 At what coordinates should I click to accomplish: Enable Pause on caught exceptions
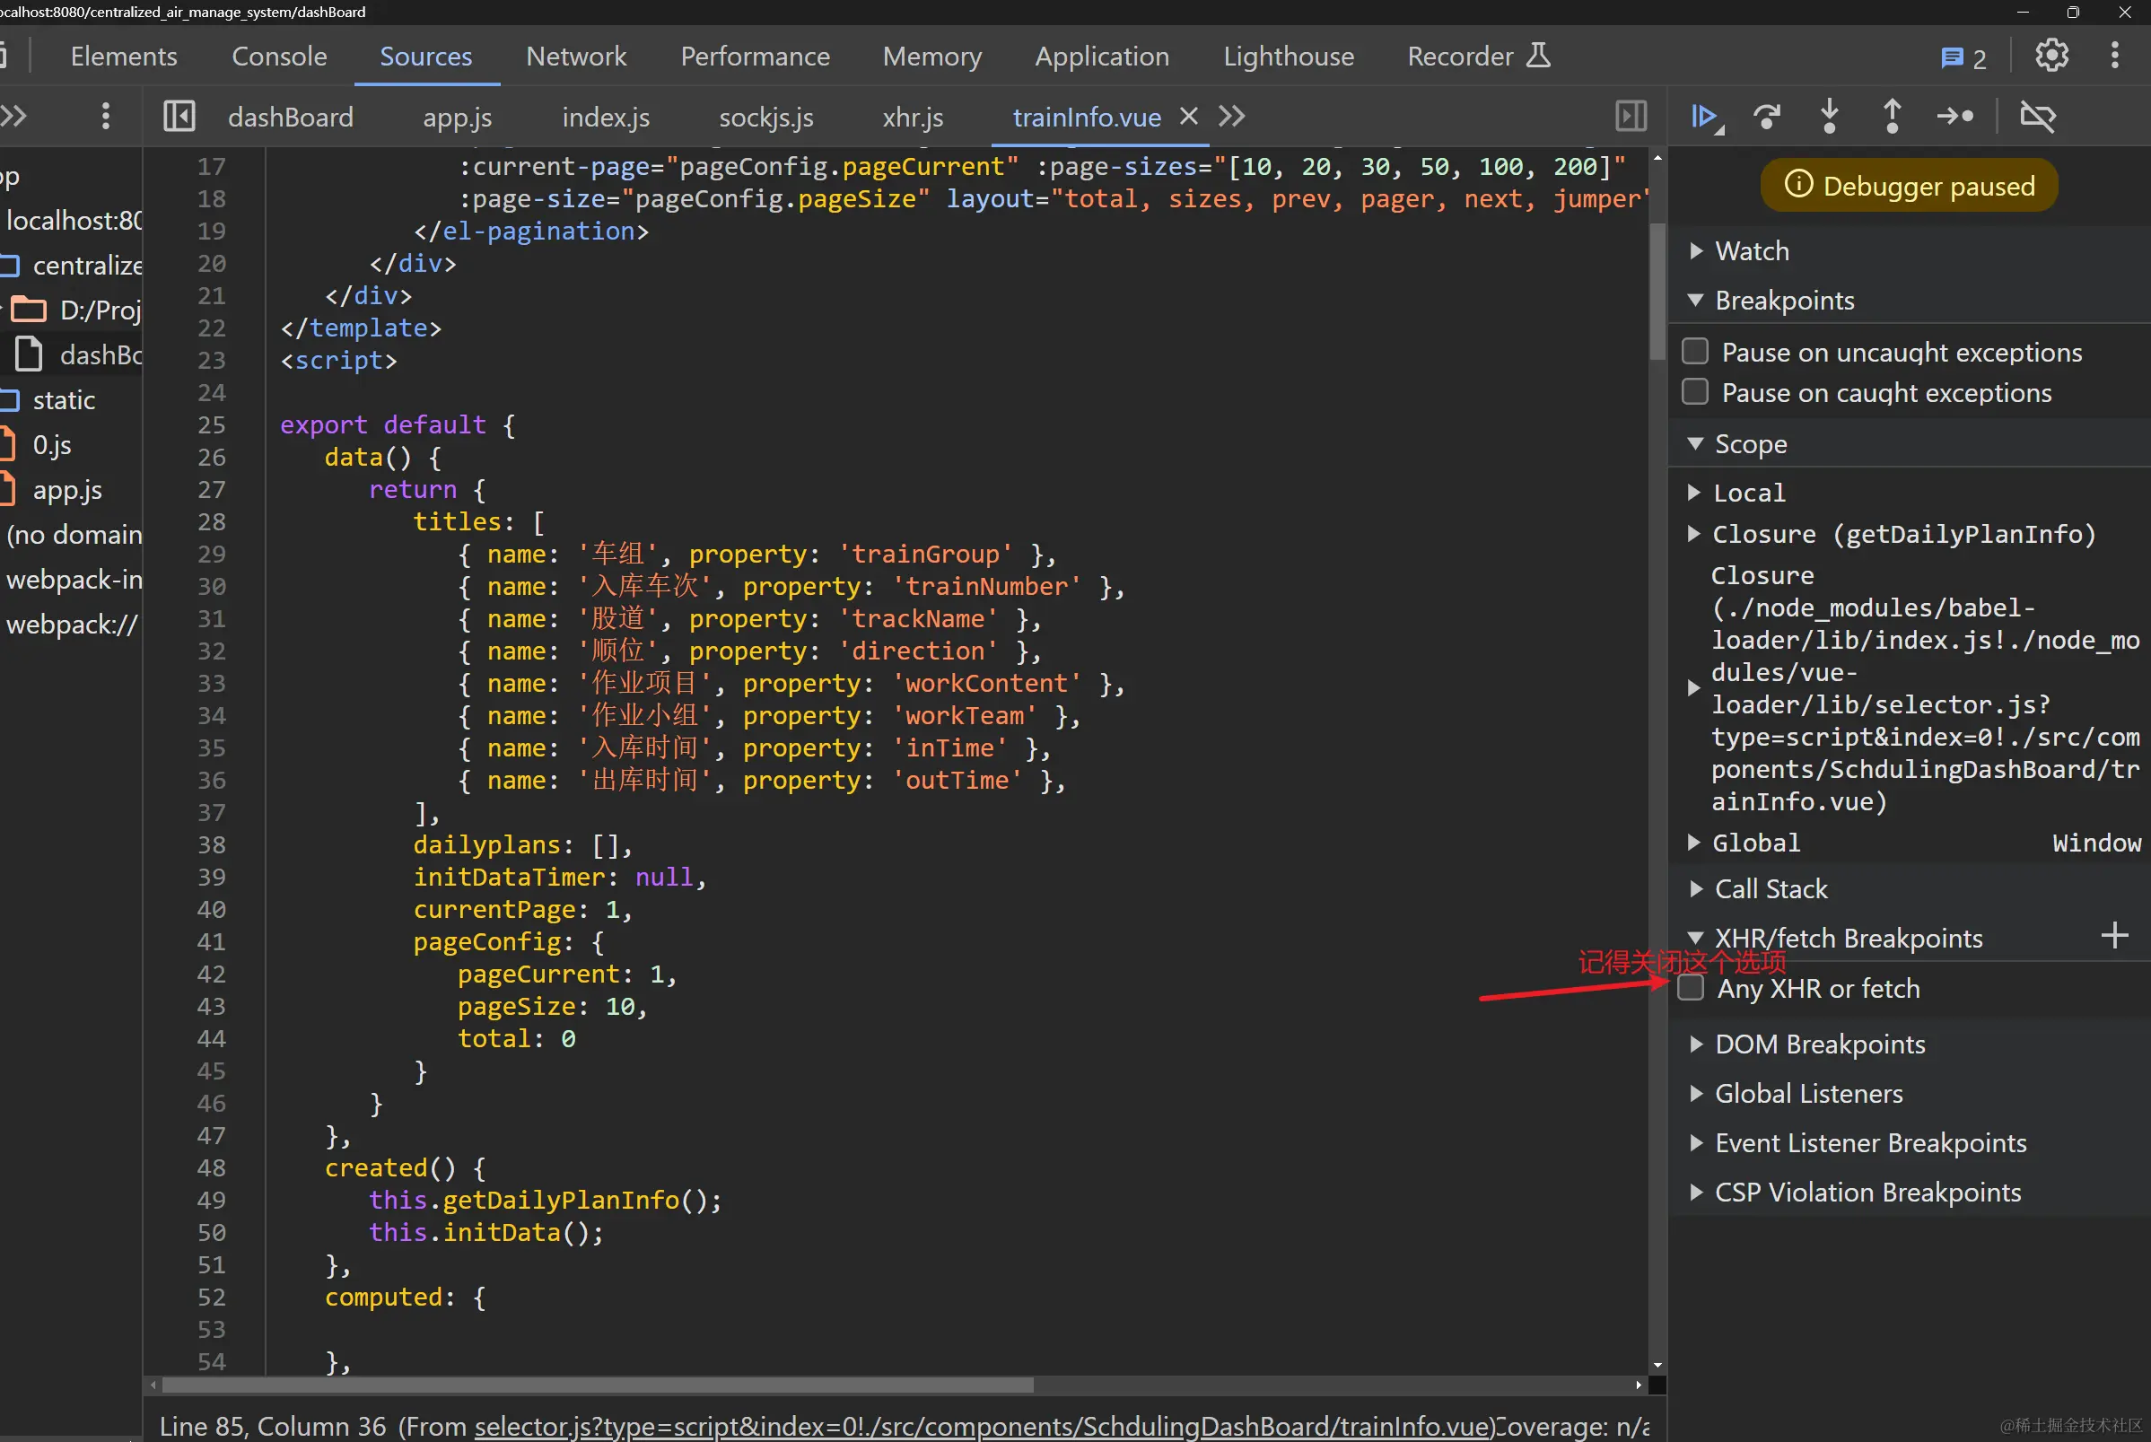pyautogui.click(x=1695, y=392)
